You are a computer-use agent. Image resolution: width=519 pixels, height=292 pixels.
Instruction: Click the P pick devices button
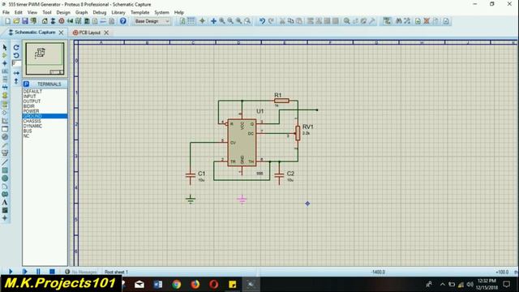click(26, 84)
